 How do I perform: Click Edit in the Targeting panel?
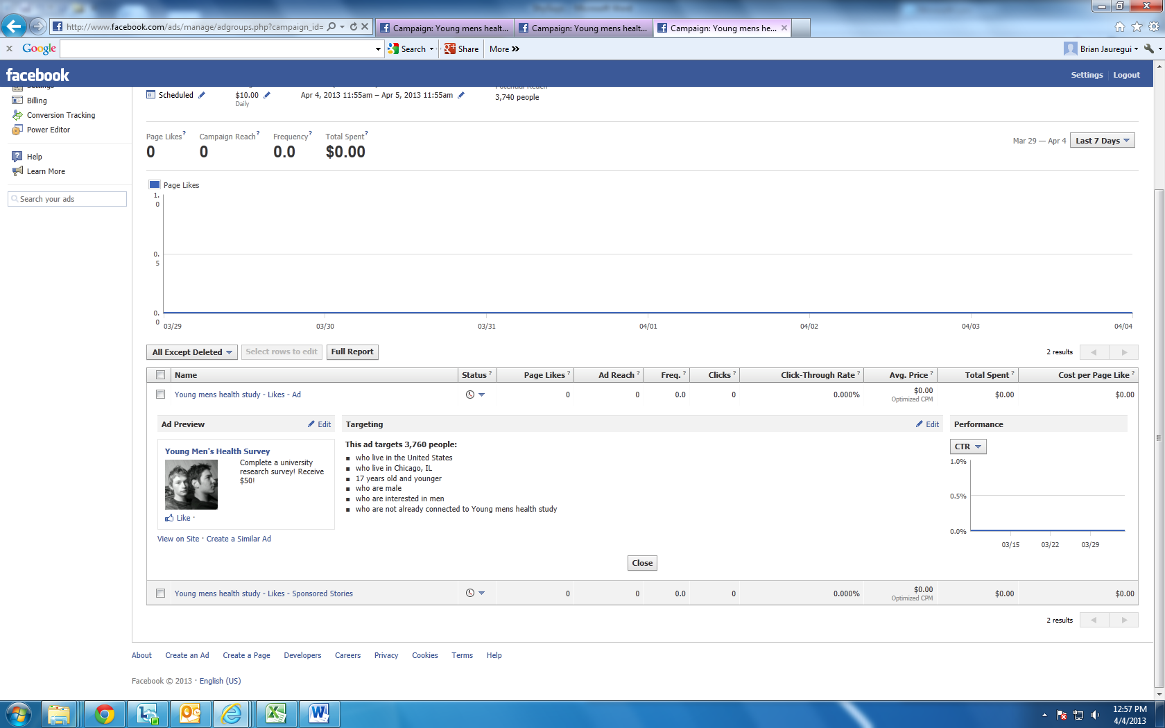coord(928,424)
